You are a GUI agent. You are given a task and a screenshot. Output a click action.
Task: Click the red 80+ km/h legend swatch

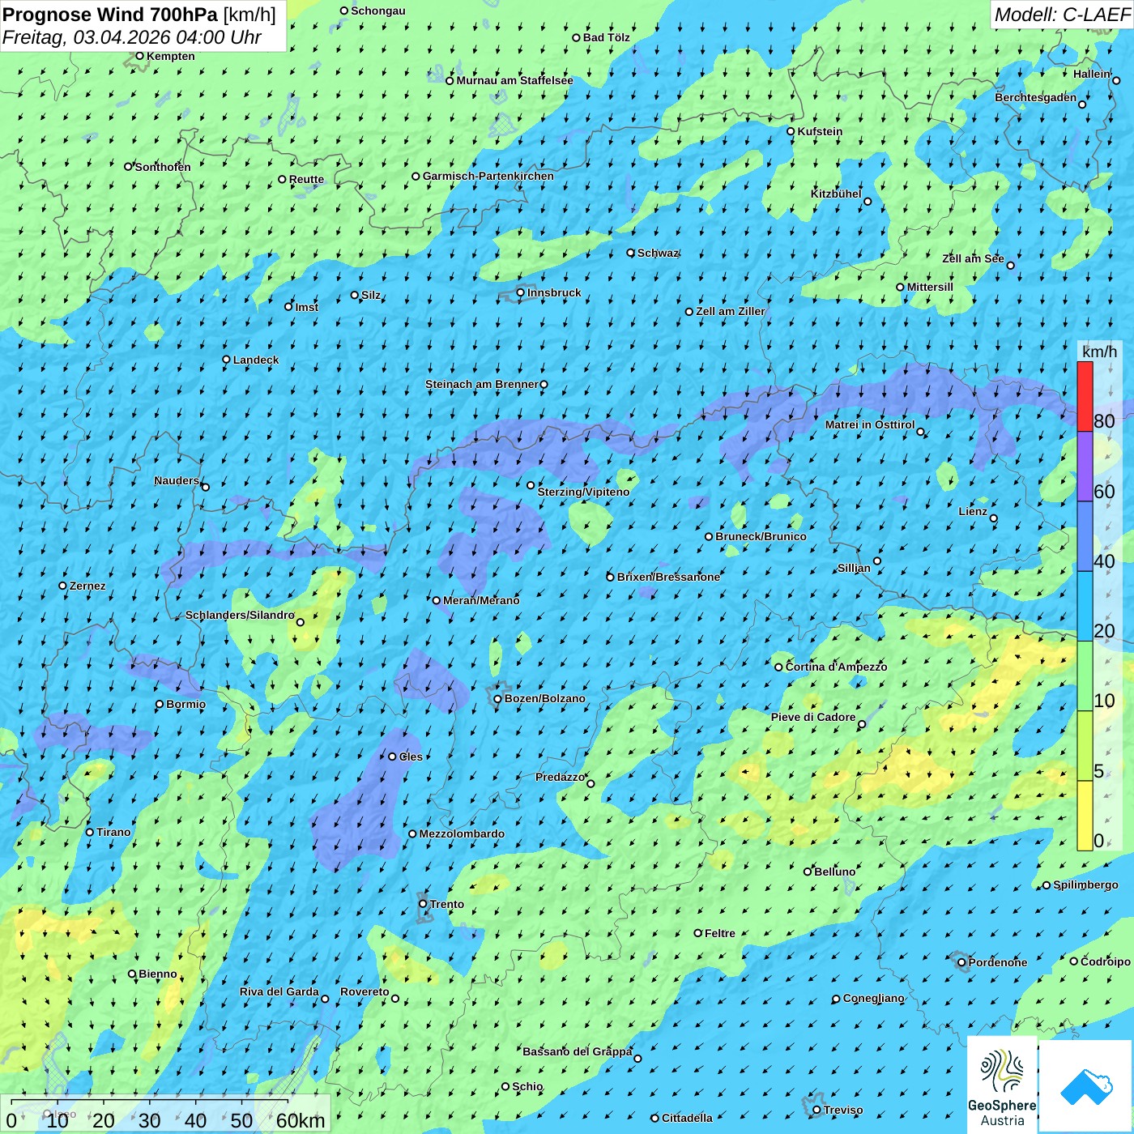point(1085,396)
